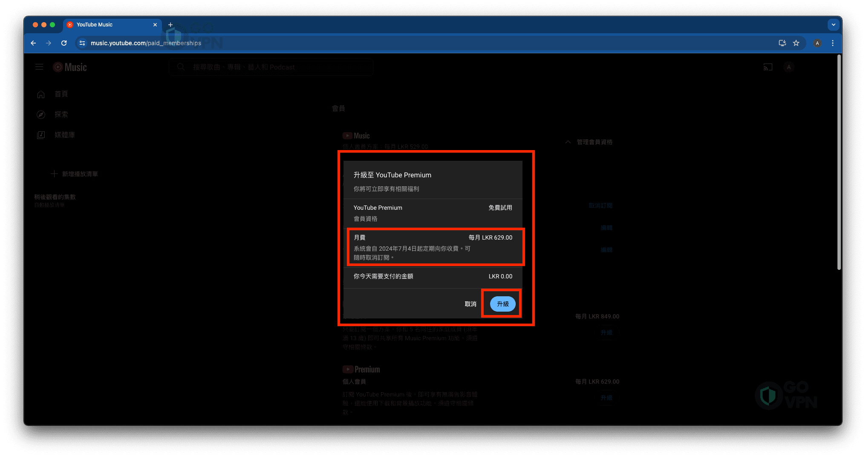Click the page vertical scrollbar
The height and width of the screenshot is (457, 866).
[839, 162]
